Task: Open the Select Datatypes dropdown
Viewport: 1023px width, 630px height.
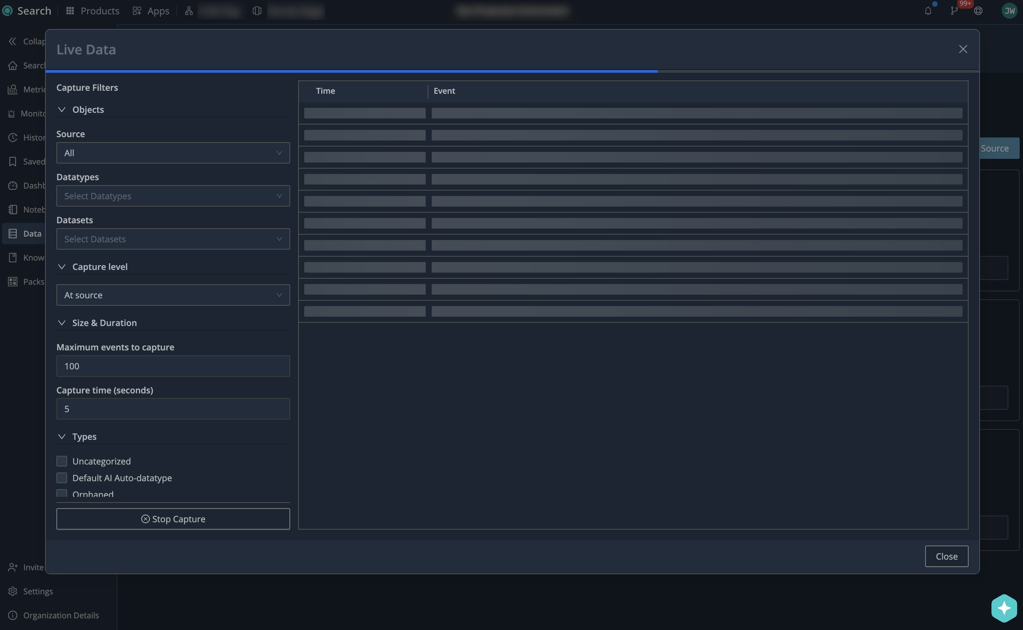Action: coord(173,196)
